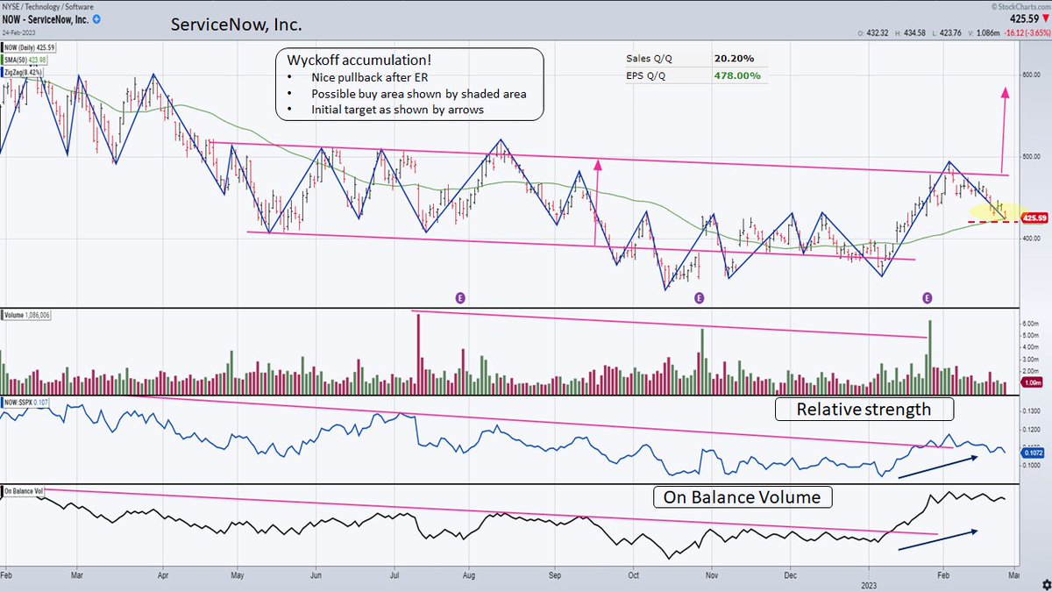This screenshot has height=592, width=1052.
Task: Click the earnings E marker near February 2023
Action: click(927, 298)
